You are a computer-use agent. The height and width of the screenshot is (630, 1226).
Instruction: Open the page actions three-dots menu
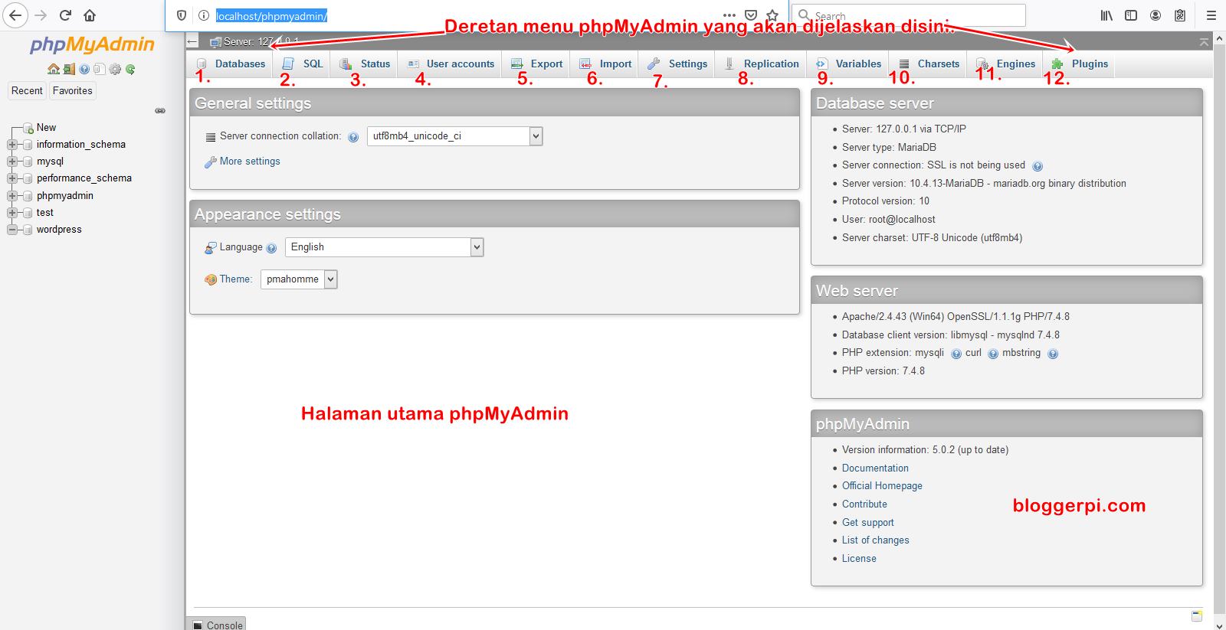pyautogui.click(x=729, y=15)
